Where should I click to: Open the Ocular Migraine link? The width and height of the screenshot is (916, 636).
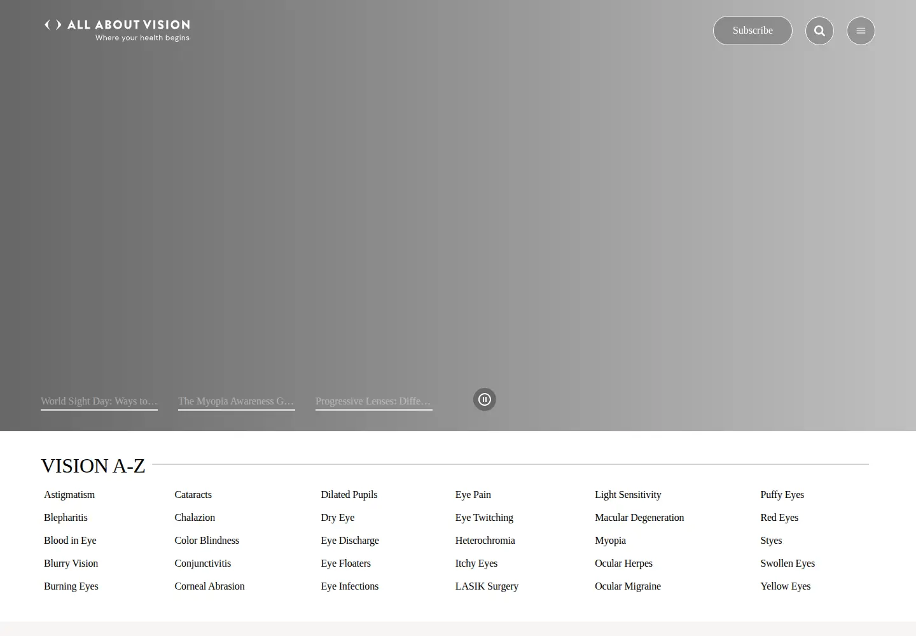628,586
